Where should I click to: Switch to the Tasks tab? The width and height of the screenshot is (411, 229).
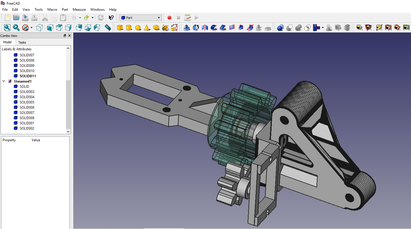[x=22, y=42]
